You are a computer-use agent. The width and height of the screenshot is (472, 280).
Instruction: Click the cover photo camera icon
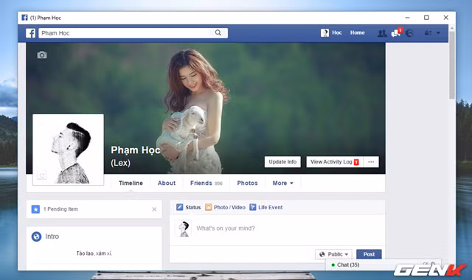pyautogui.click(x=42, y=55)
